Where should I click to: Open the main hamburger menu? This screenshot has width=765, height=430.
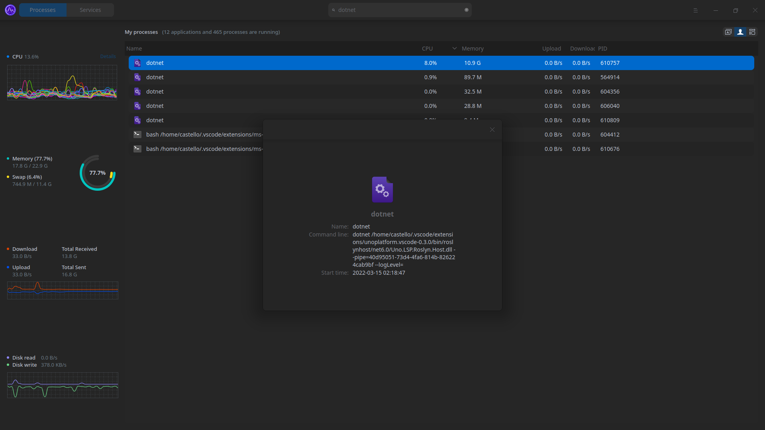pyautogui.click(x=696, y=10)
